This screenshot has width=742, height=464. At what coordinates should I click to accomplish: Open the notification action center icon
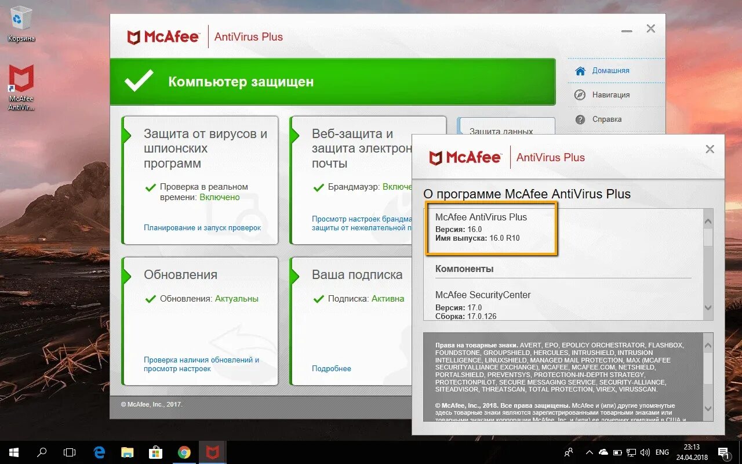(x=723, y=452)
